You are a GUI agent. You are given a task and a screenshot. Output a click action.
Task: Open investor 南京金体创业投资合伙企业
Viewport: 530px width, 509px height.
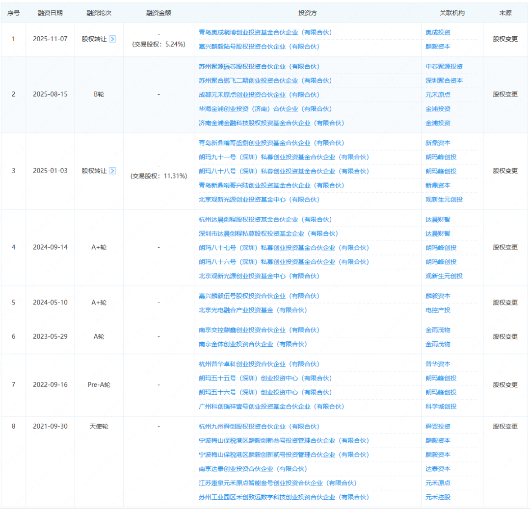pos(253,345)
